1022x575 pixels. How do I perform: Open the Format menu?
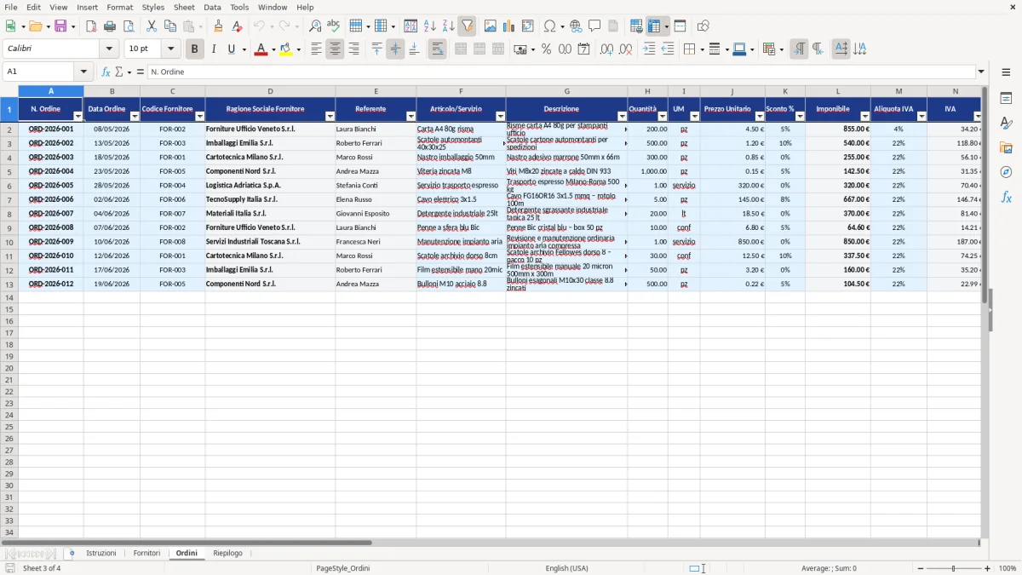120,7
